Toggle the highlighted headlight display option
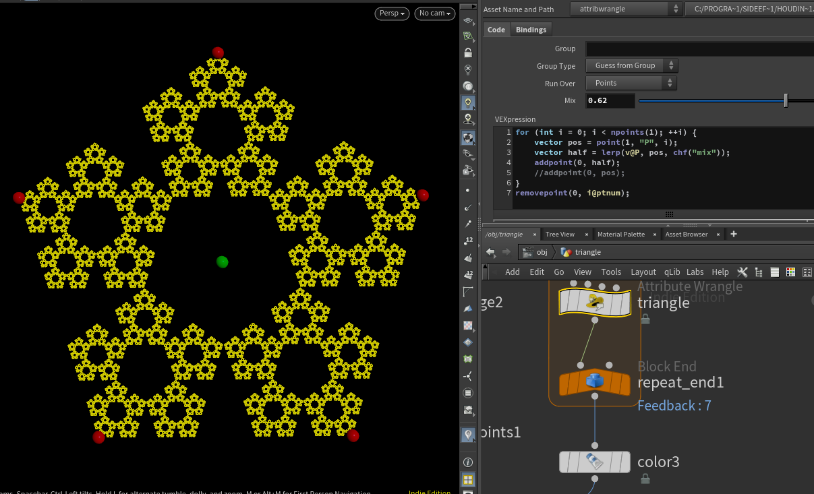Image resolution: width=814 pixels, height=494 pixels. tap(468, 103)
